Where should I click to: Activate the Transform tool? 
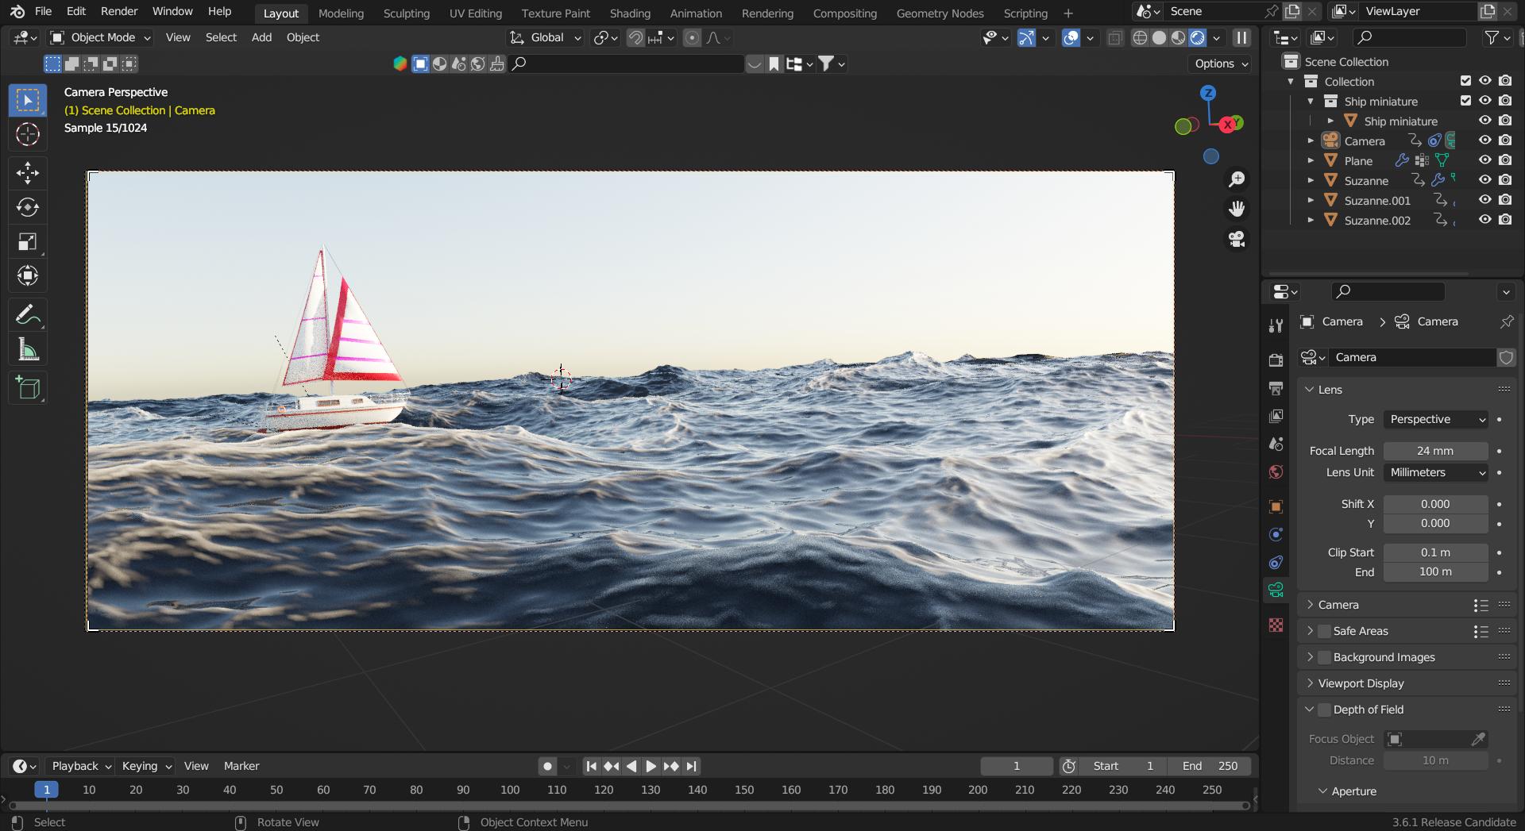[28, 276]
